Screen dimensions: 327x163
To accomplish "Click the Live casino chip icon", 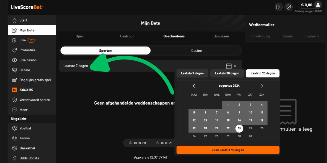I will 14,60.
